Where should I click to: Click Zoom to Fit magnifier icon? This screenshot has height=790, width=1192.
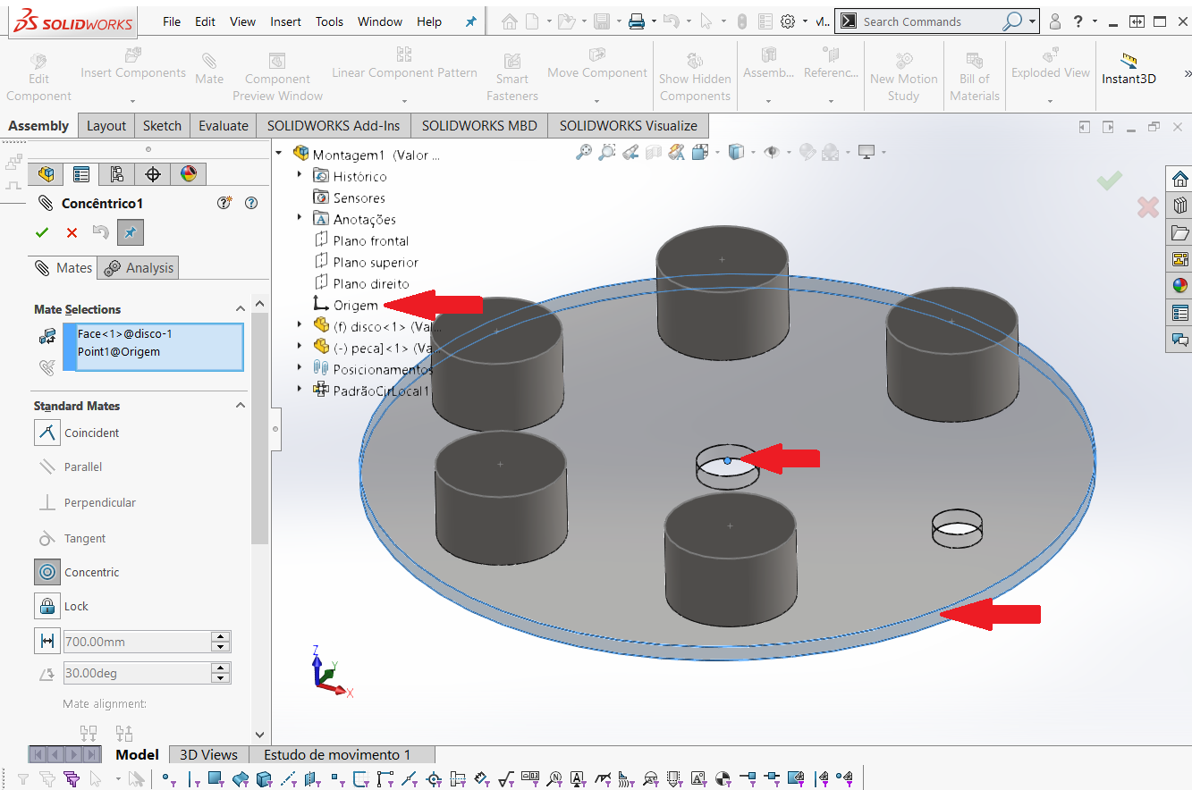coord(583,152)
